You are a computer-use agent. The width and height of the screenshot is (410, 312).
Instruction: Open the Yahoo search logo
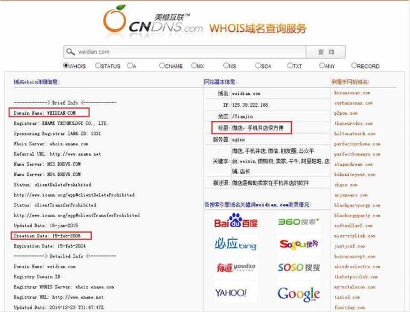coord(231,293)
